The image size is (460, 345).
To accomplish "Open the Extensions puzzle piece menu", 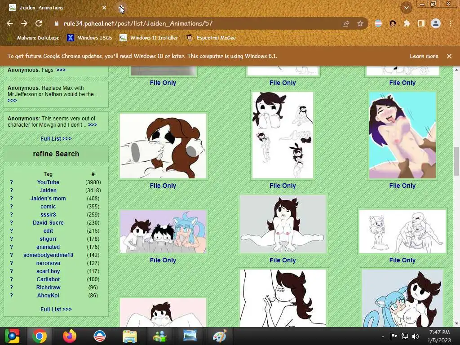I will pyautogui.click(x=407, y=23).
